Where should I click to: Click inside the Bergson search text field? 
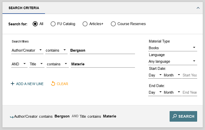coord(102,50)
